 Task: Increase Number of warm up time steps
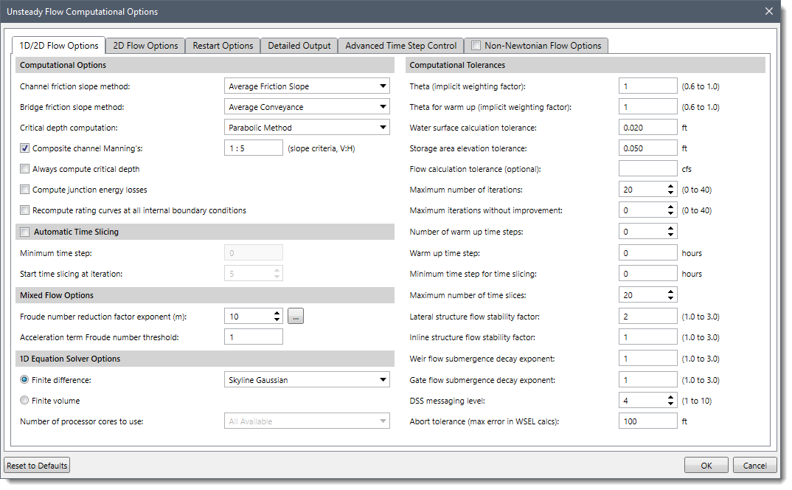tap(671, 228)
